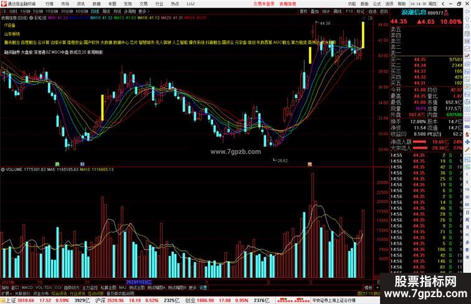
Task: Open the 模板 template dropdown
Action: (368, 288)
